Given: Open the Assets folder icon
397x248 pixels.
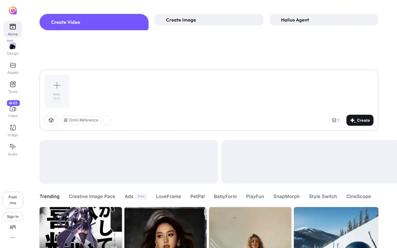Looking at the screenshot, I should (x=13, y=65).
